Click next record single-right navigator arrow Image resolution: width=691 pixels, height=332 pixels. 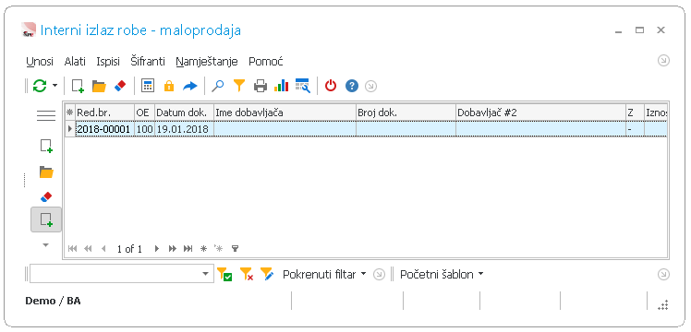pos(157,249)
